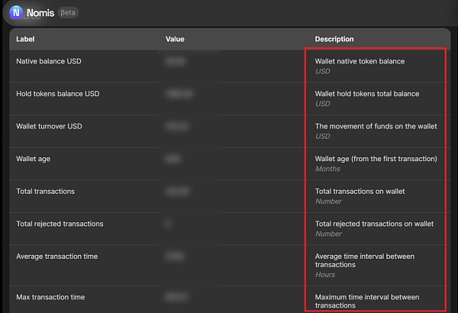Click the Average transaction time label
Image resolution: width=458 pixels, height=313 pixels.
click(x=57, y=257)
